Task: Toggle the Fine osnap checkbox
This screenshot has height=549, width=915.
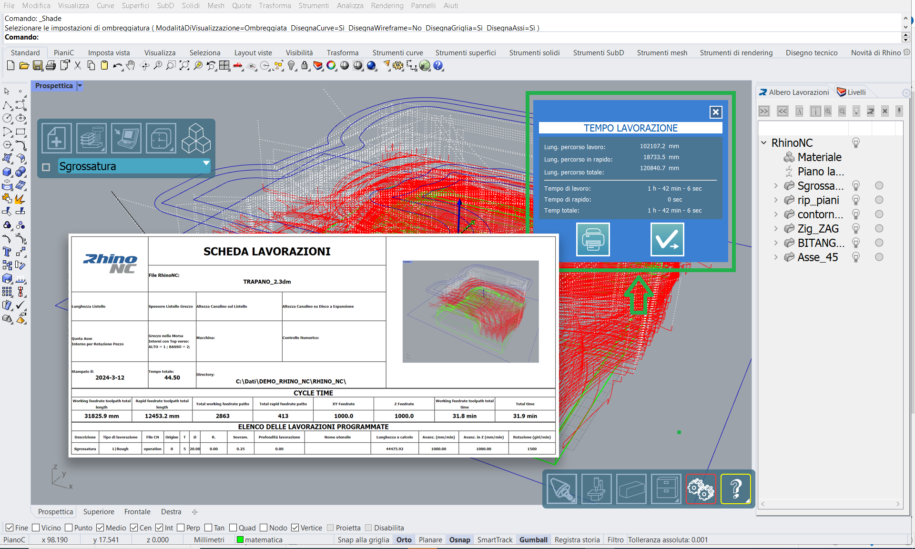Action: click(9, 528)
